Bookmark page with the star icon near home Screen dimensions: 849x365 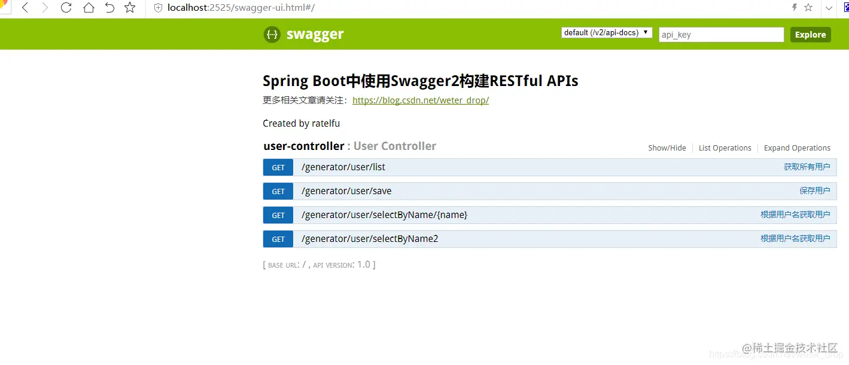coord(130,8)
